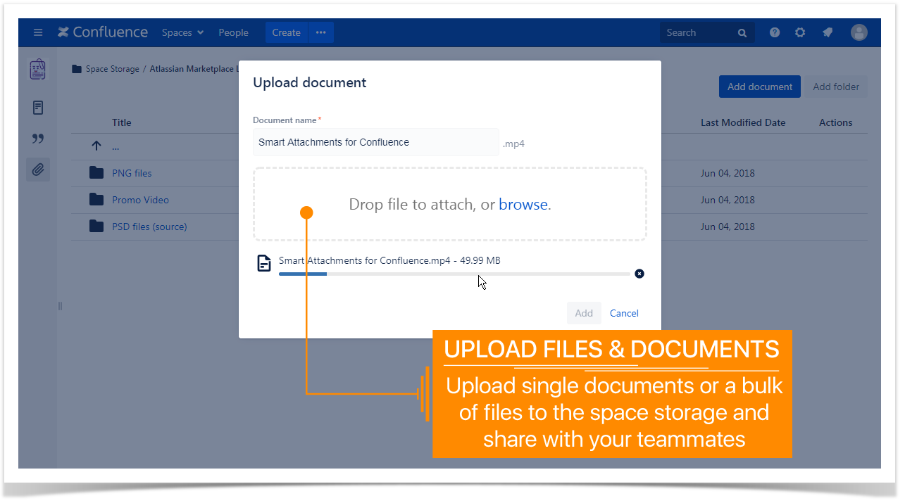Click the Add button in the dialog
905x503 pixels.
click(x=584, y=313)
